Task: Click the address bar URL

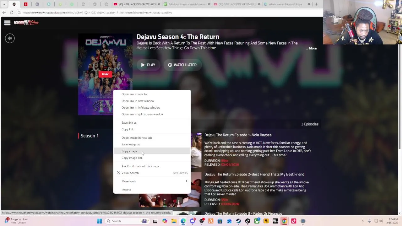Action: 97,13
